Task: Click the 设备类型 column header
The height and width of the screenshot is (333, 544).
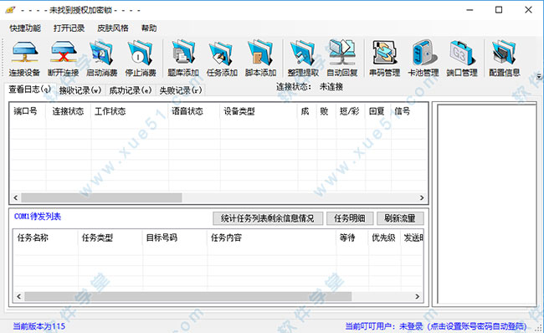Action: click(259, 111)
